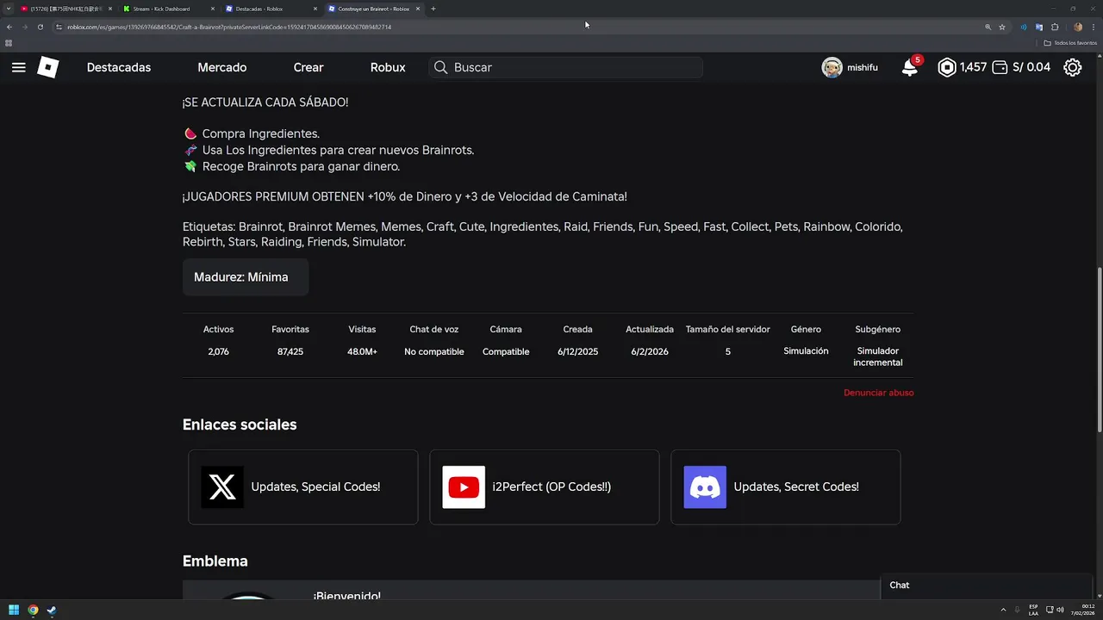The height and width of the screenshot is (620, 1103).
Task: Open the Windows Start menu
Action: [x=14, y=611]
